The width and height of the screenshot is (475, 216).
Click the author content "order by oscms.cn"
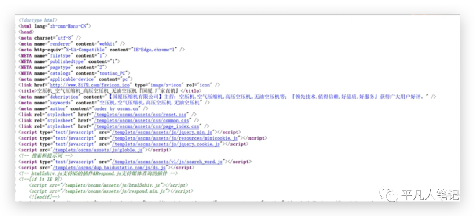pos(116,109)
